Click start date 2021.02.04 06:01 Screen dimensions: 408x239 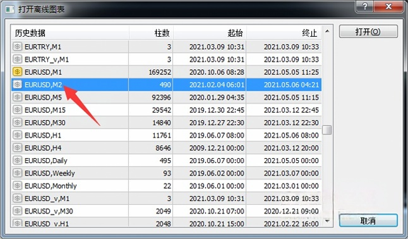217,85
